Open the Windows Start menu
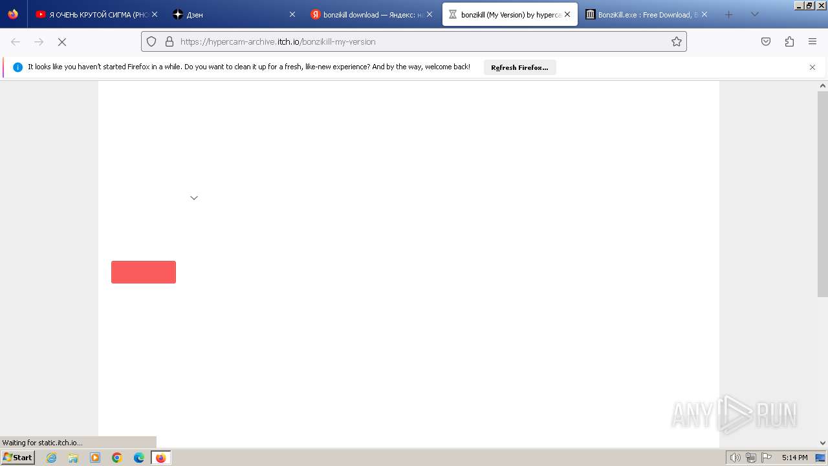Screen dimensions: 828x466 pos(17,458)
